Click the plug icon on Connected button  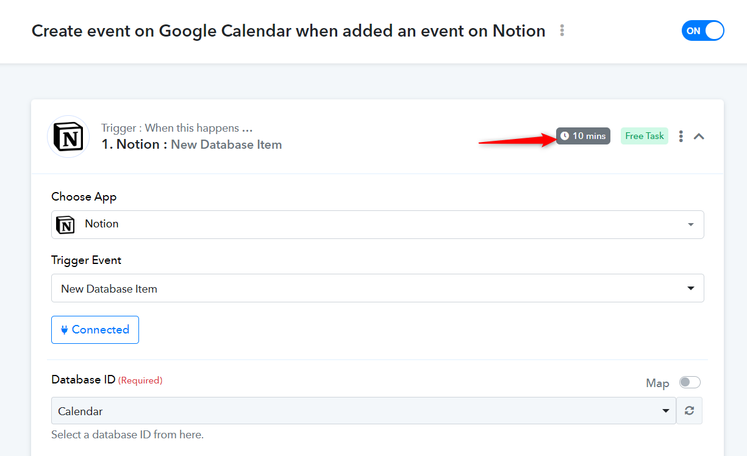coord(65,330)
